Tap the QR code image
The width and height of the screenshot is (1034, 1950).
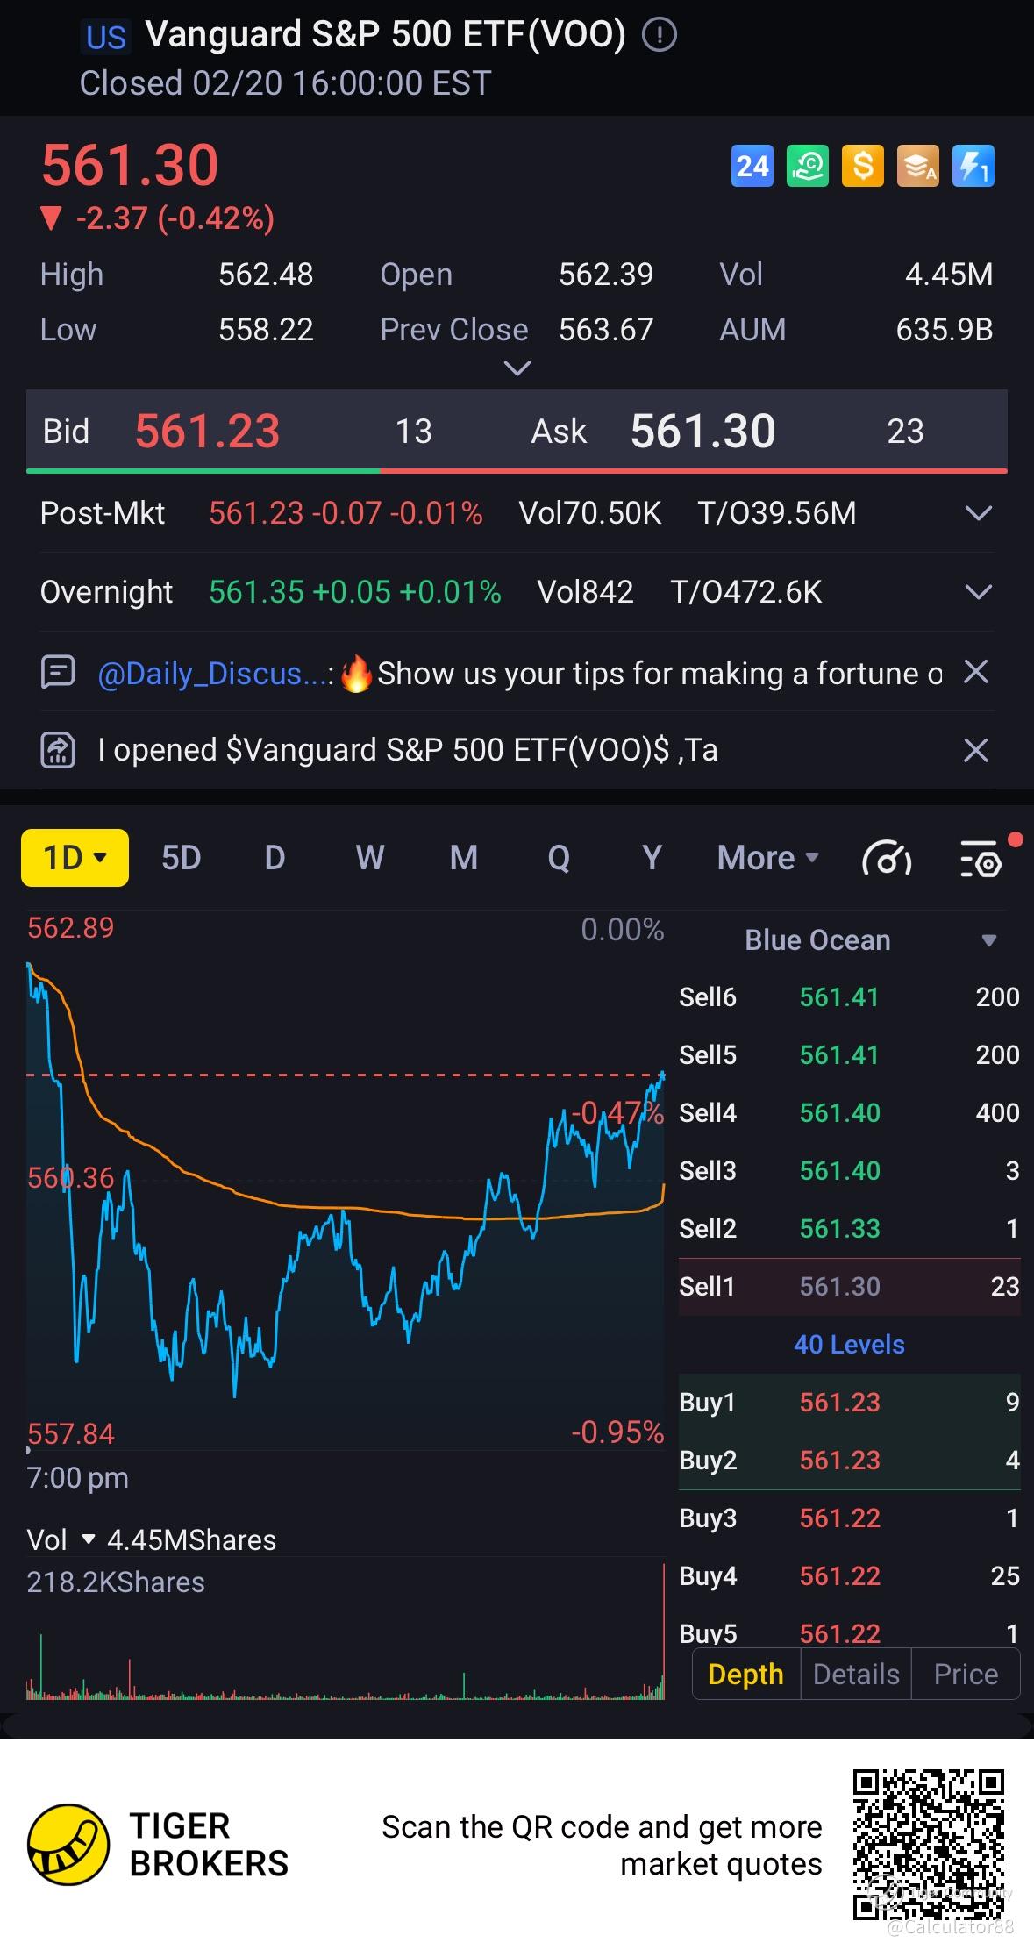(x=929, y=1845)
